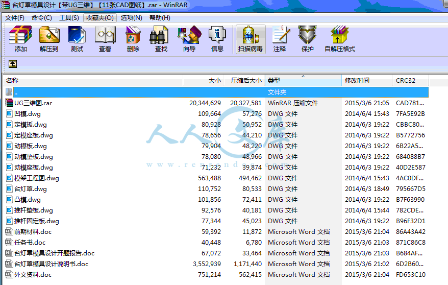Click the View (查看) toolbar icon
Screen dimensions: 448x285
(x=105, y=35)
